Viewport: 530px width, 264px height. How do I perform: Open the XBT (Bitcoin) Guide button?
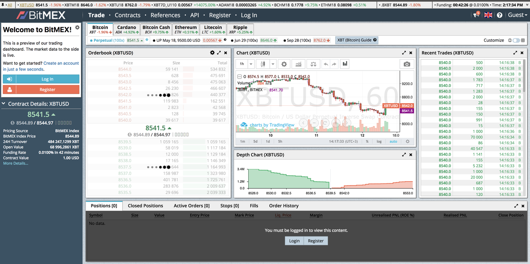[357, 40]
